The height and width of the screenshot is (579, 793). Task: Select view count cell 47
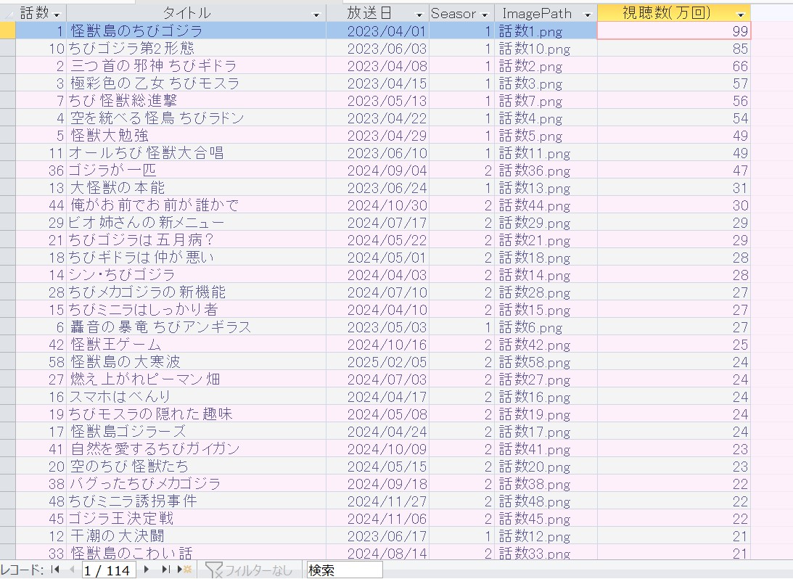tap(673, 171)
